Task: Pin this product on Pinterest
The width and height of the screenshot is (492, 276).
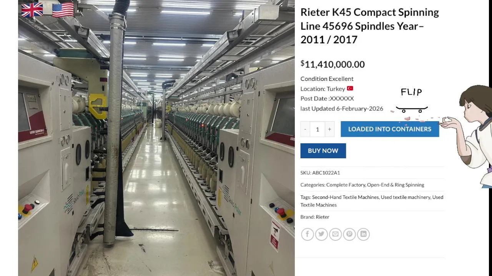Action: click(x=349, y=234)
